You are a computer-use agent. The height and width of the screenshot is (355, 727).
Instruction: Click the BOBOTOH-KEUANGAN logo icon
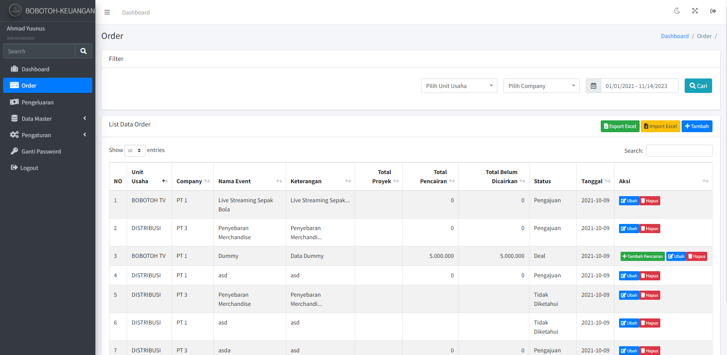[x=15, y=11]
